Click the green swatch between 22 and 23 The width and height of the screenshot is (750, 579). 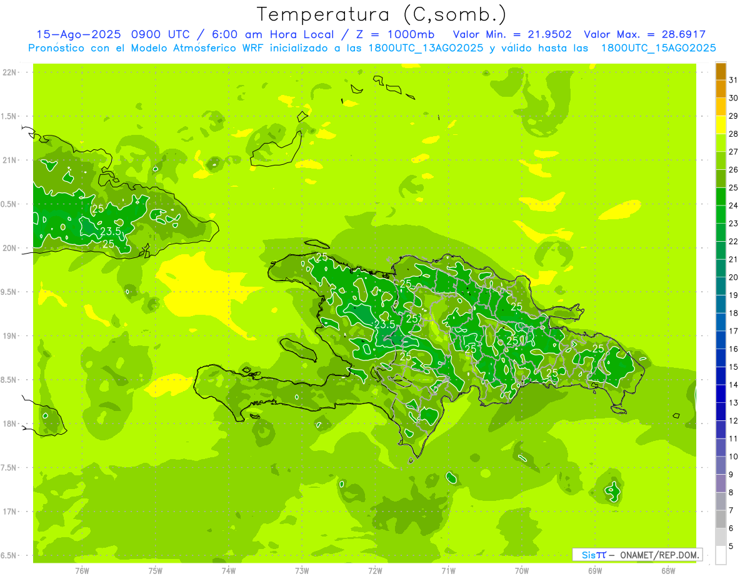721,232
